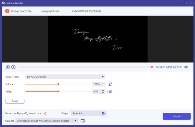The height and width of the screenshot is (127, 195).
Task: Open output settings gear icon
Action: (x=103, y=113)
